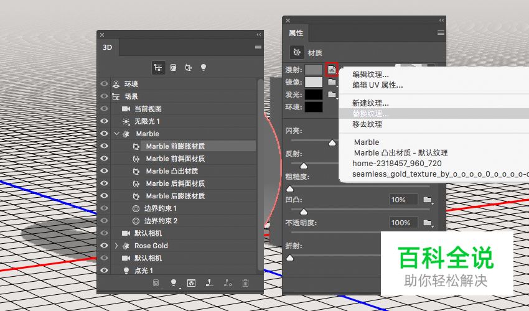Toggle visibility of 无限光 1
Viewport: 529px width, 311px height.
[x=105, y=121]
